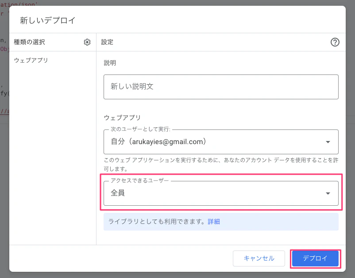This screenshot has width=355, height=278.
Task: Click the 種類の選択 header label
Action: point(29,42)
